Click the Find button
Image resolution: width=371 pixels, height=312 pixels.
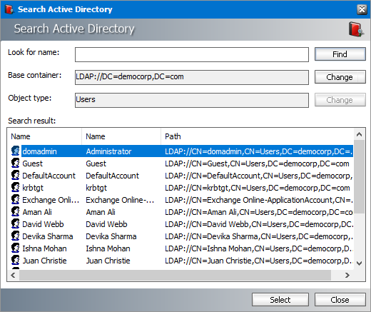340,54
